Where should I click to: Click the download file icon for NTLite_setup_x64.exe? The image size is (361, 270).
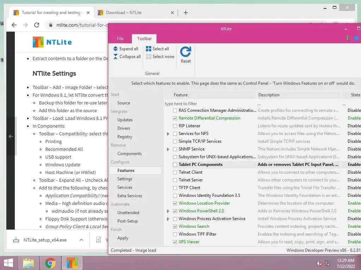pos(16,240)
